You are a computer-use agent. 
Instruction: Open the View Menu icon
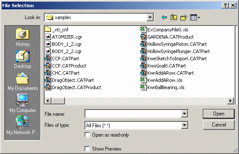point(195,17)
